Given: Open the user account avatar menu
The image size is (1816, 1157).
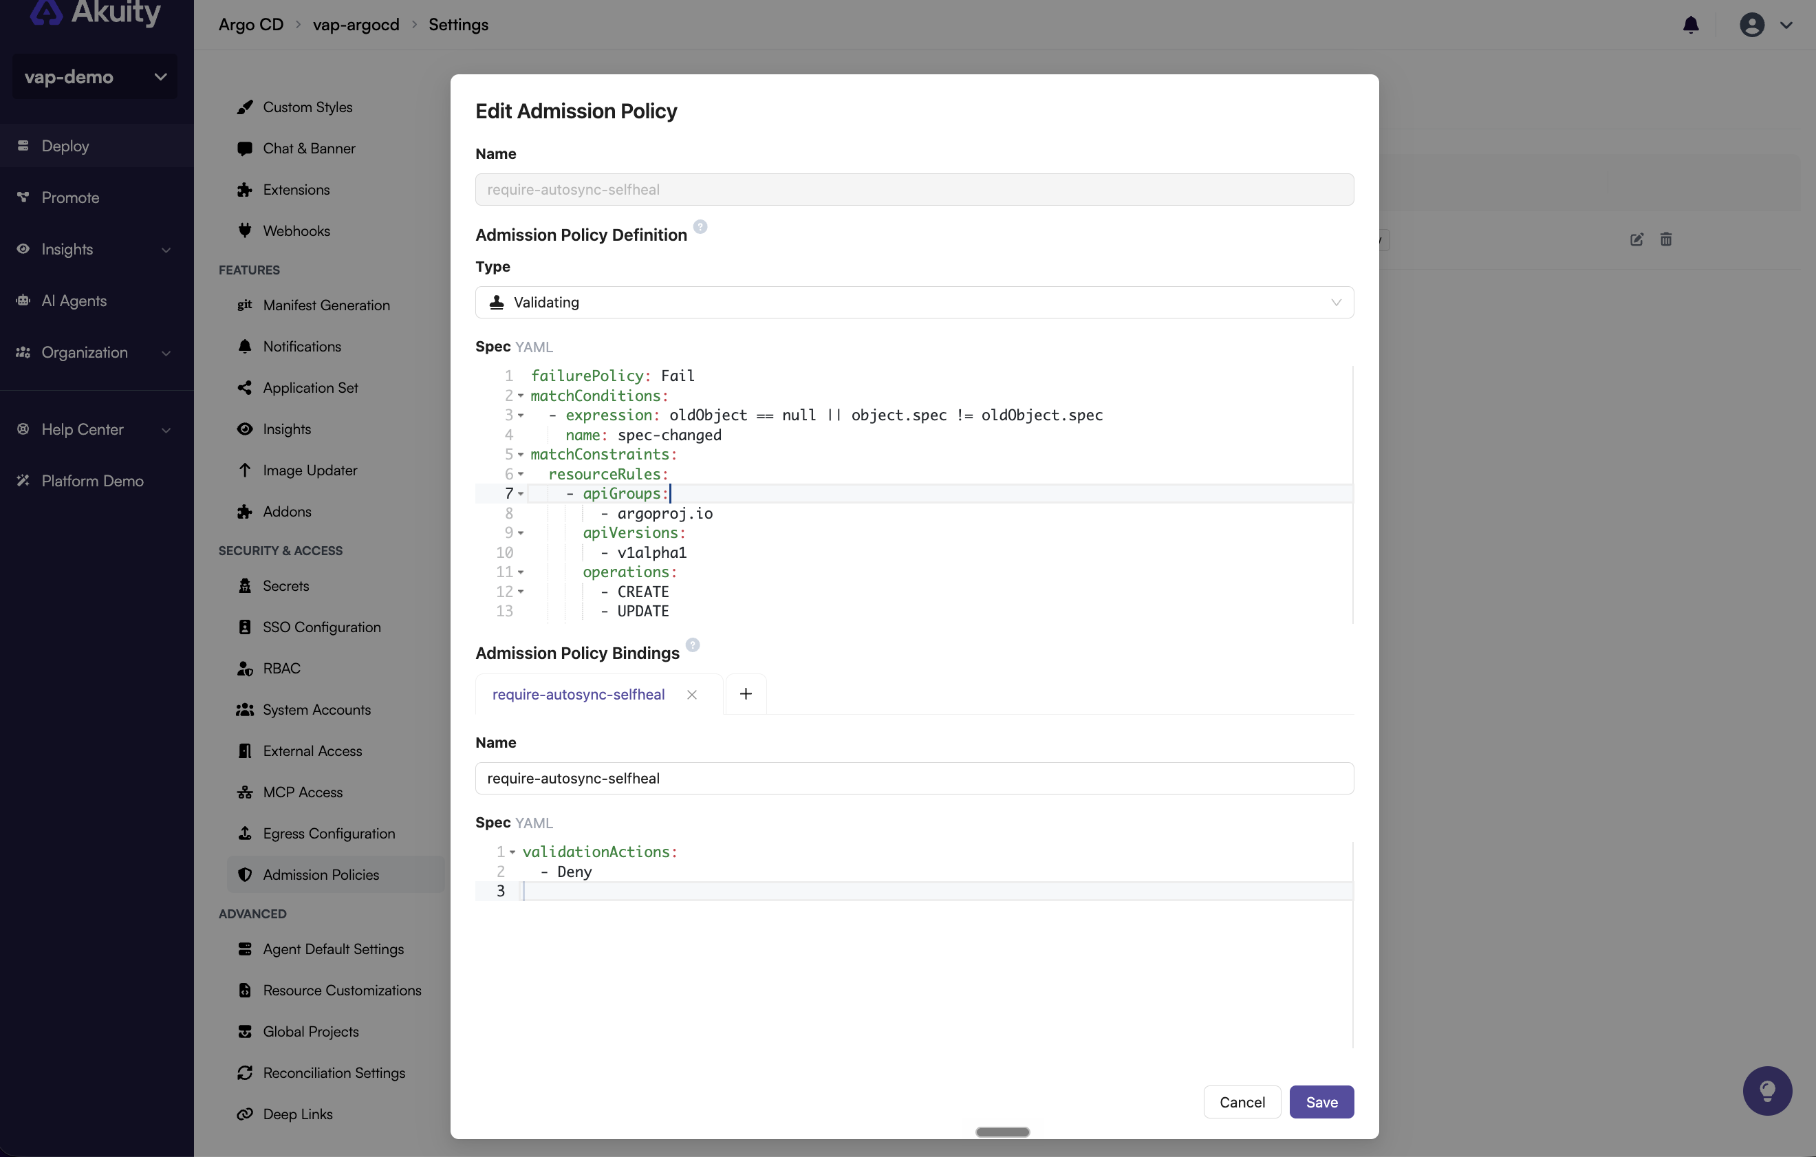Looking at the screenshot, I should click(x=1751, y=25).
